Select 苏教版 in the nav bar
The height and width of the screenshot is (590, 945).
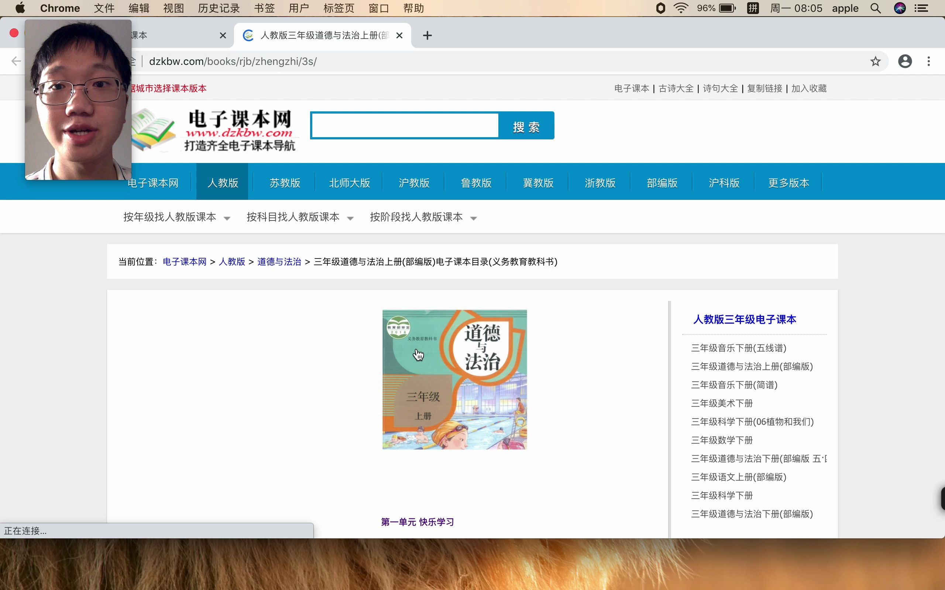pyautogui.click(x=285, y=183)
